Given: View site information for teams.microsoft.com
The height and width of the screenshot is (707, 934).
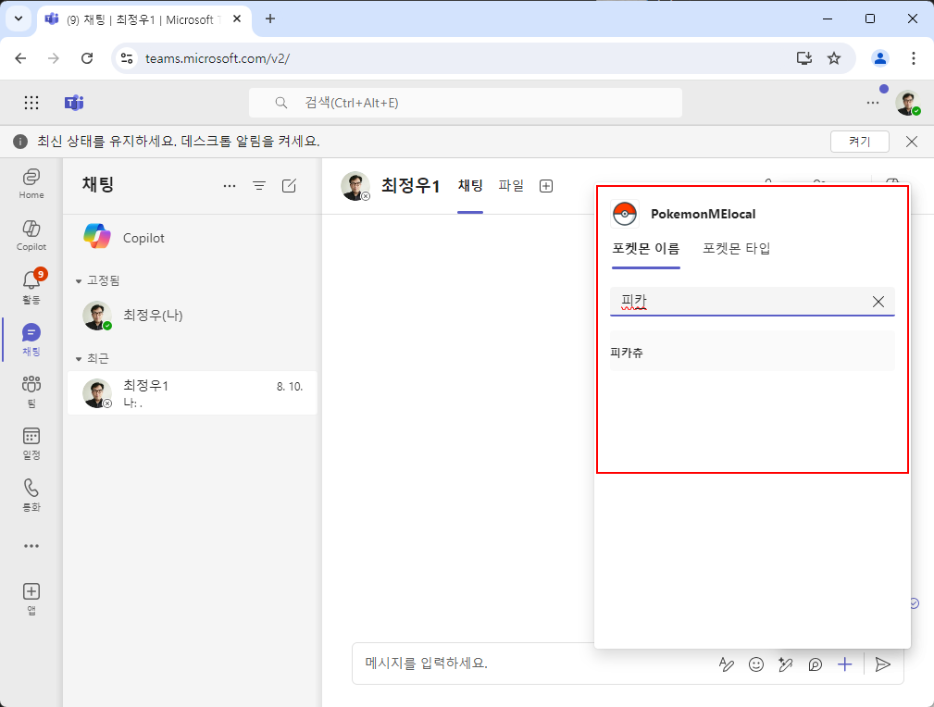Looking at the screenshot, I should click(x=126, y=58).
